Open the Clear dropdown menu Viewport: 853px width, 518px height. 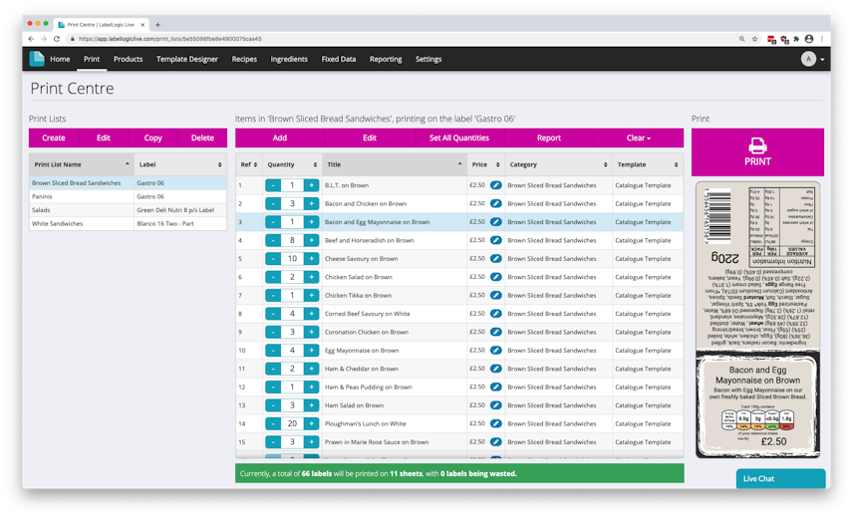639,138
